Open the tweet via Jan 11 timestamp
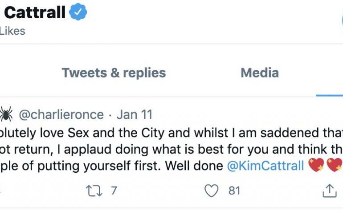Screen dimensions: 343x211 (x=135, y=114)
